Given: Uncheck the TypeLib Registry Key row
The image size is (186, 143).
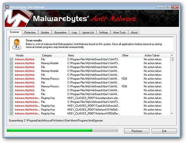Looking at the screenshot, I should 12,106.
